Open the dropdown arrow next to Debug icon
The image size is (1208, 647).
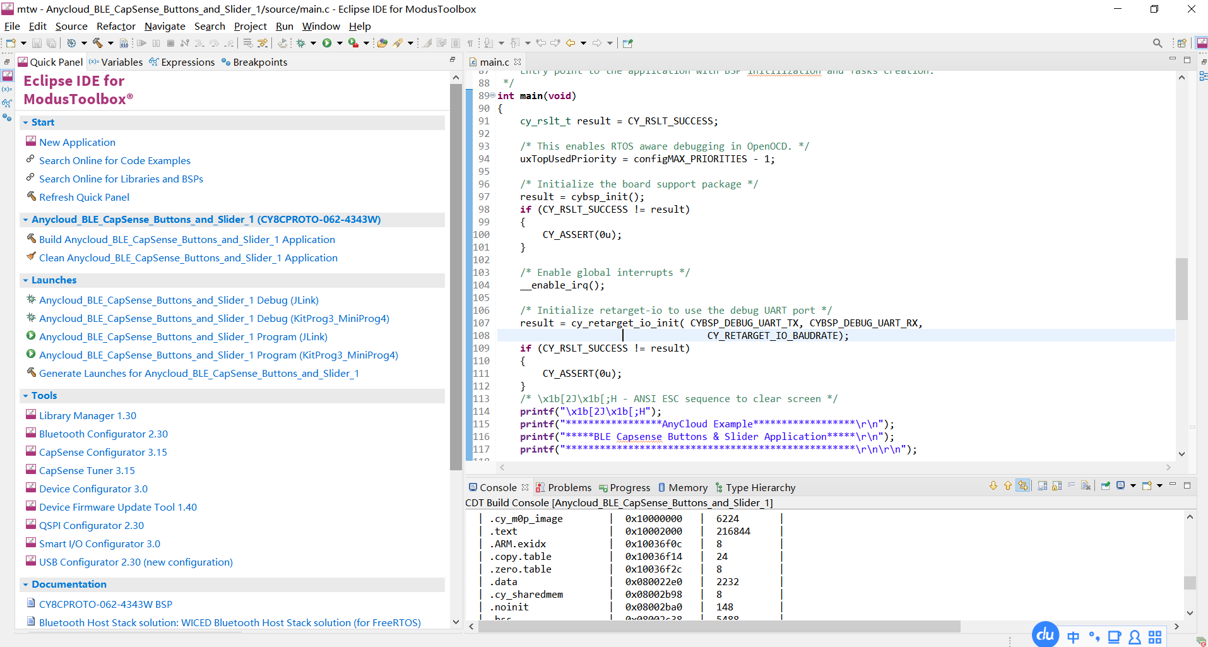[x=313, y=43]
